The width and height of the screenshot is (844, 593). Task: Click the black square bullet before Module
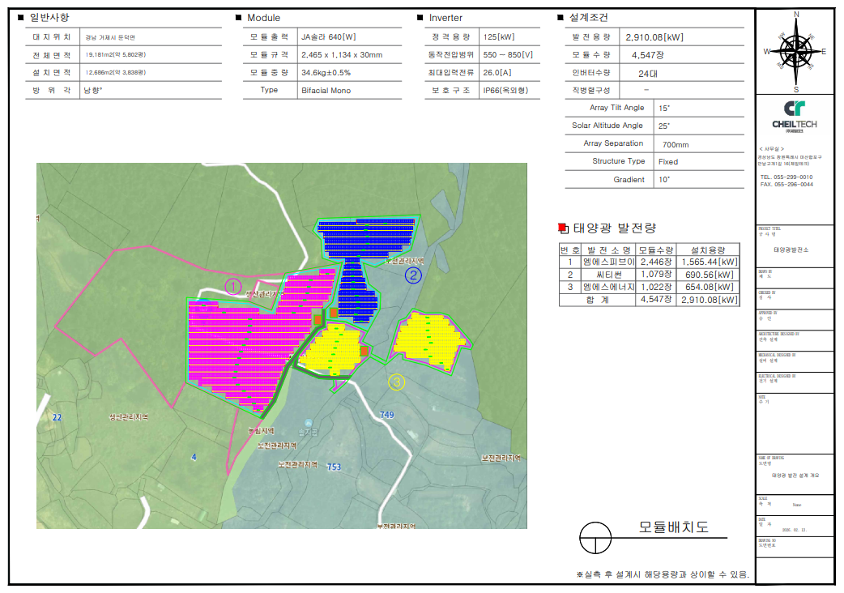click(x=238, y=18)
